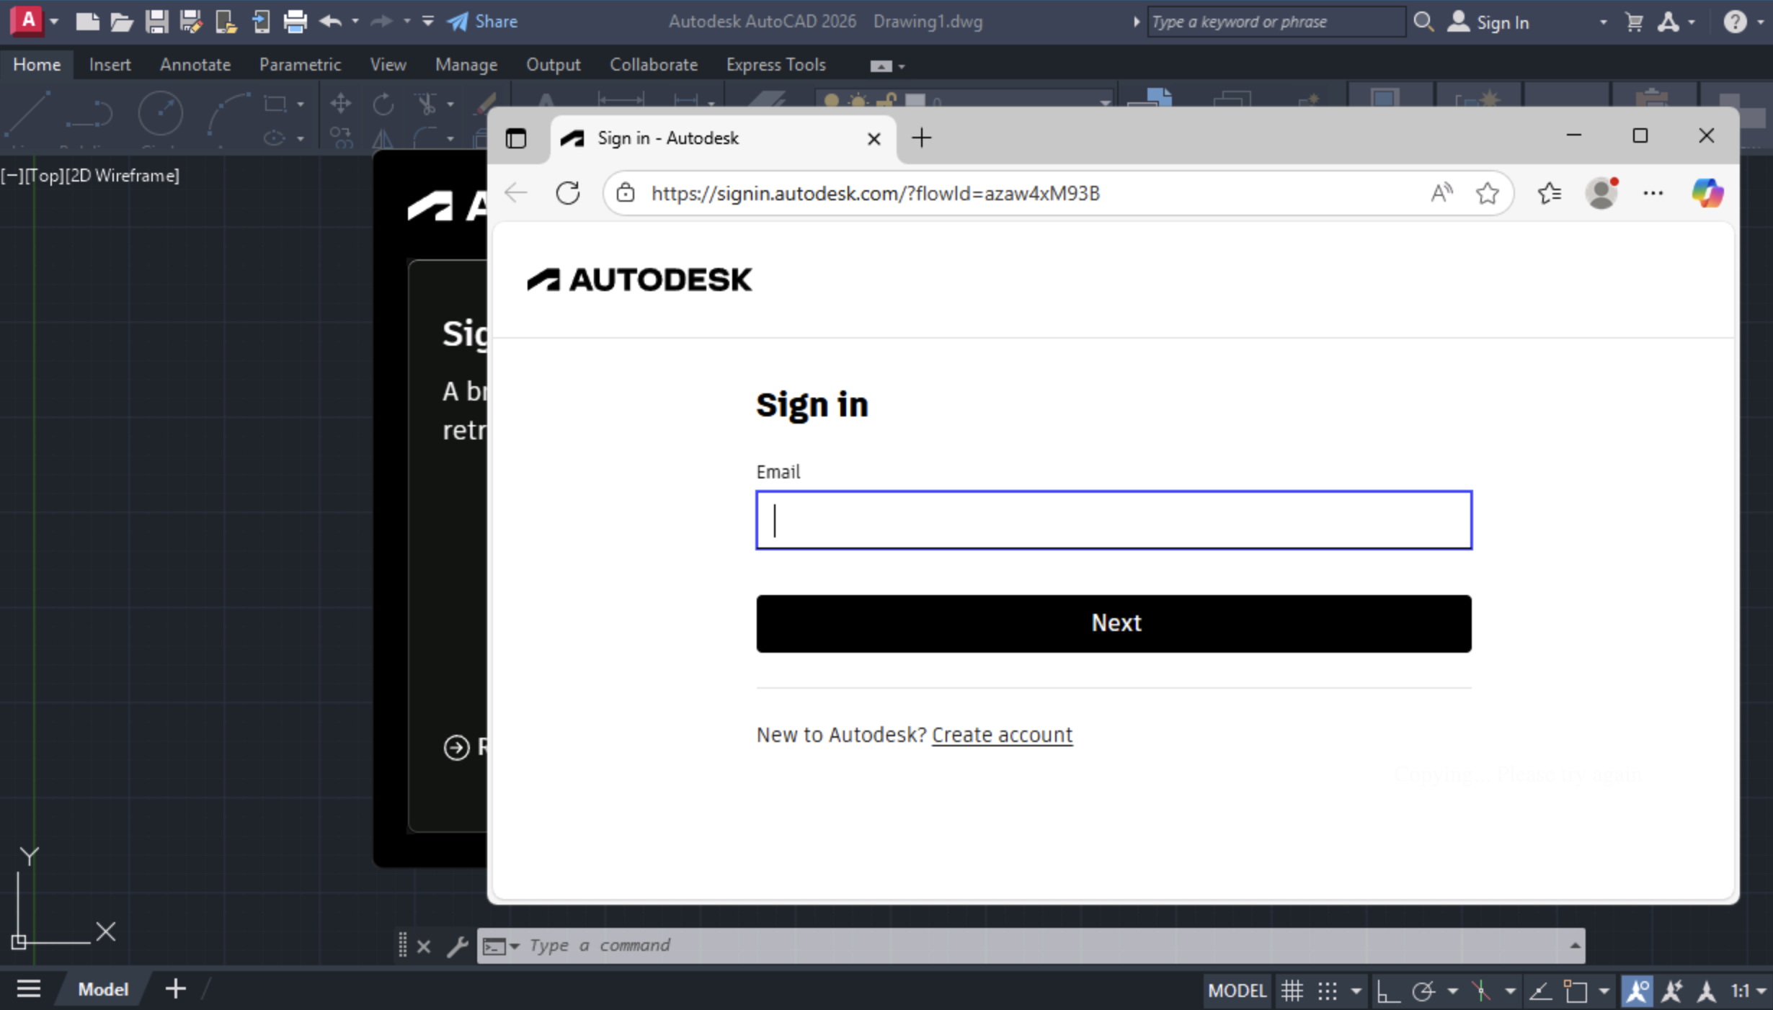
Task: Open command line customize wrench icon
Action: click(457, 946)
